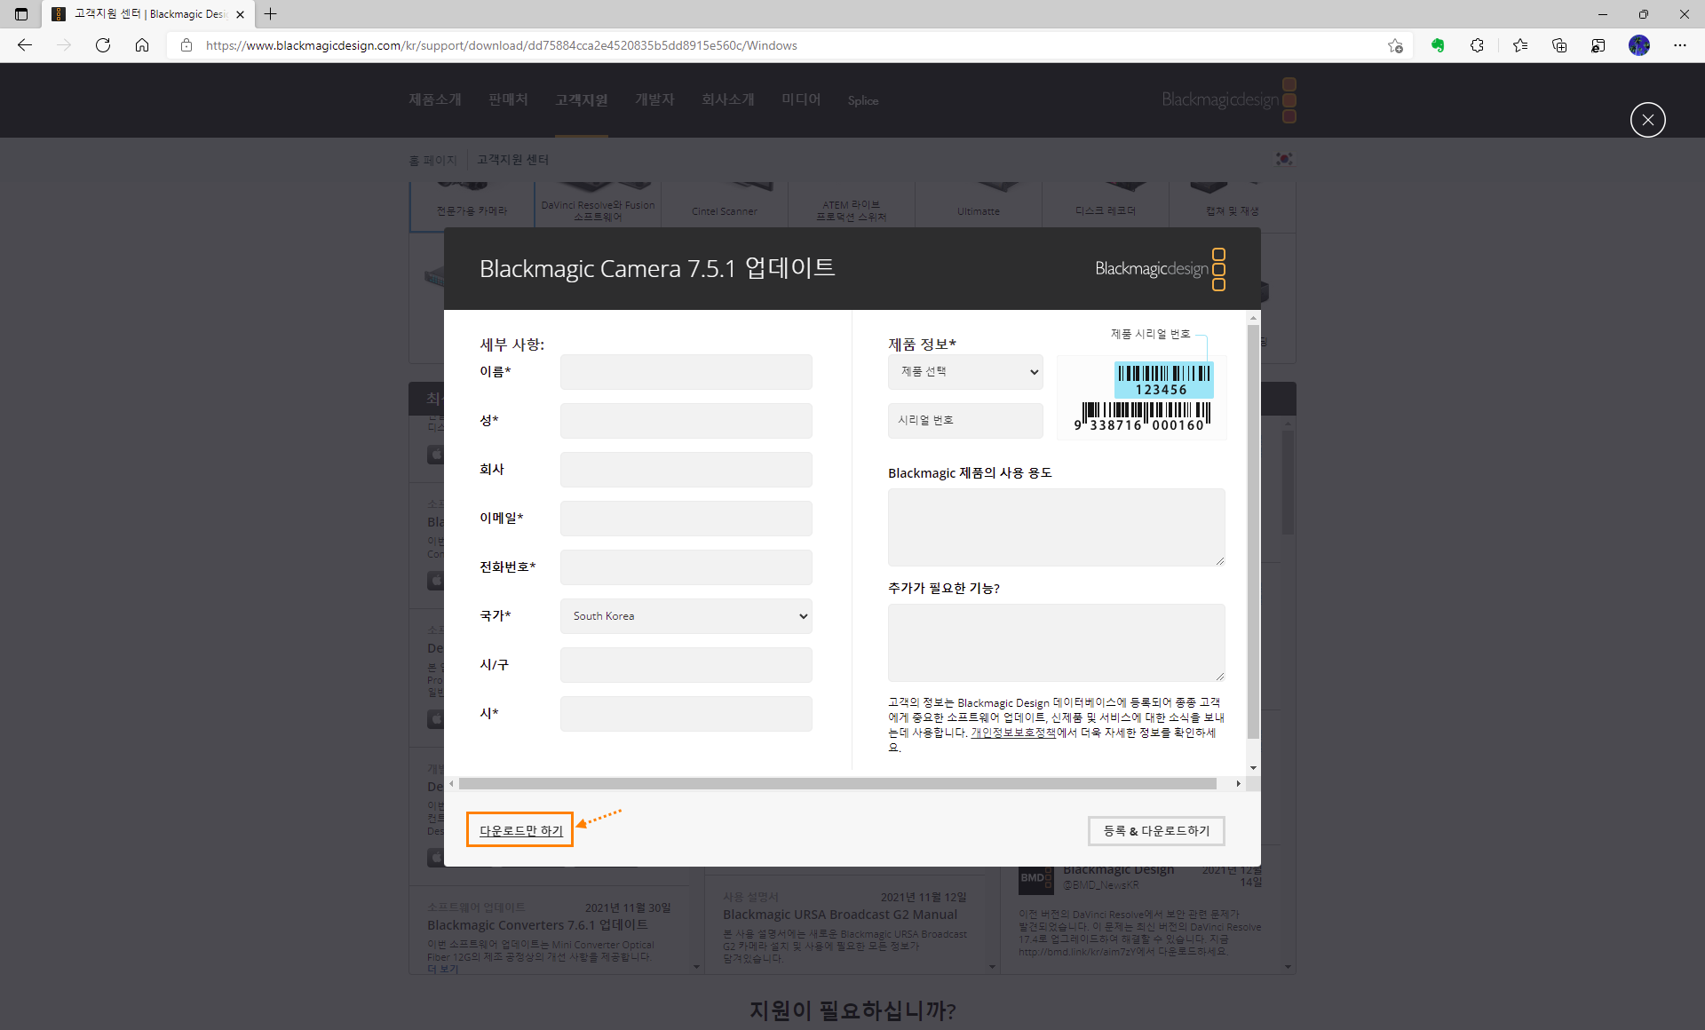This screenshot has height=1030, width=1705.
Task: Click the 더 보기 link under Converters update
Action: pos(443,969)
